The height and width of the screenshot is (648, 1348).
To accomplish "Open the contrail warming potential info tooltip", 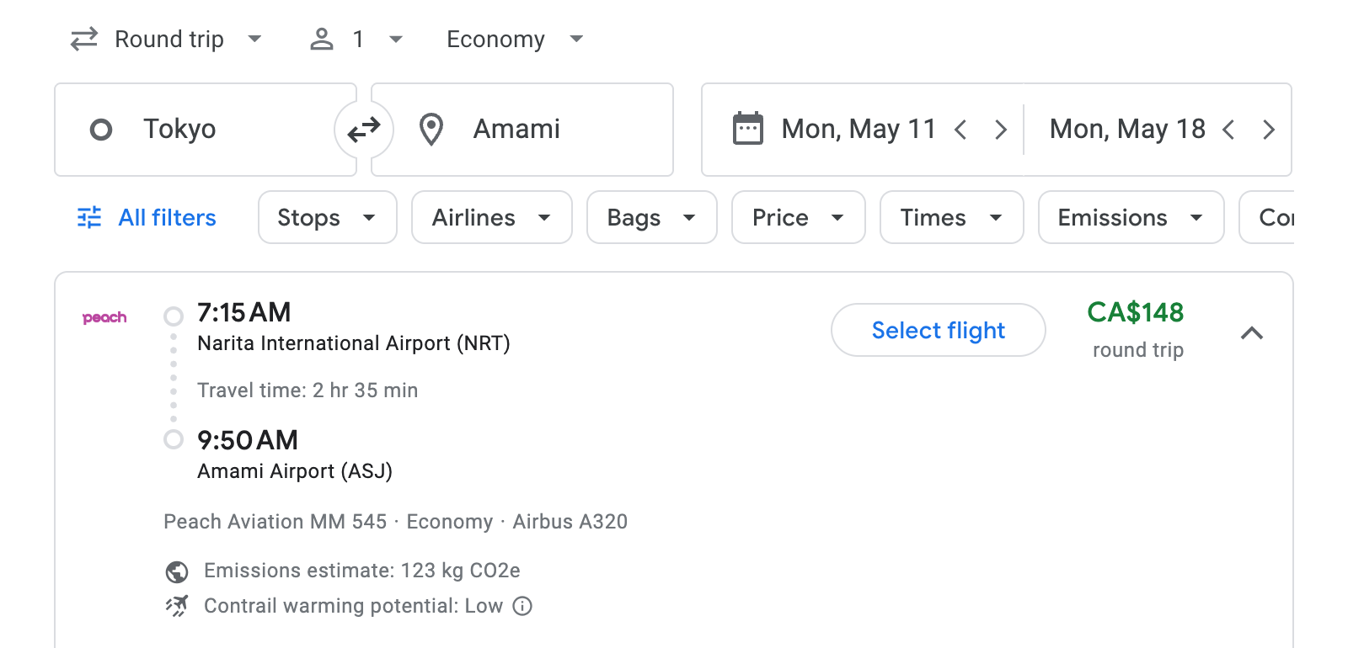I will [522, 606].
